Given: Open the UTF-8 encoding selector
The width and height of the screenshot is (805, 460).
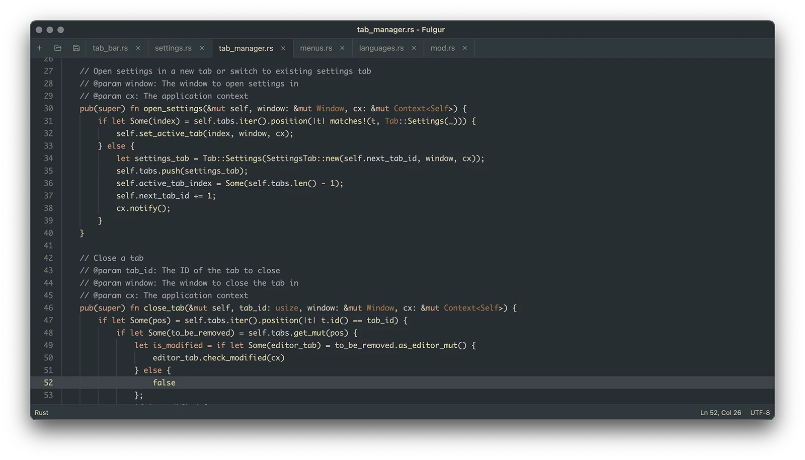Looking at the screenshot, I should click(760, 413).
